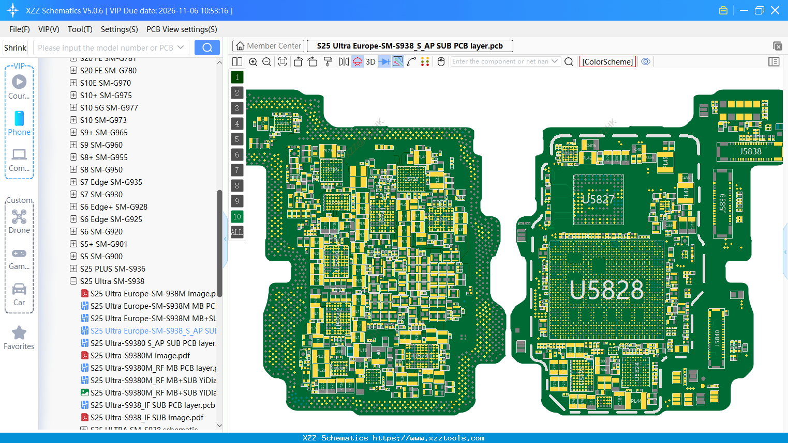
Task: Click the mouse settings icon on toolbar
Action: click(x=440, y=61)
